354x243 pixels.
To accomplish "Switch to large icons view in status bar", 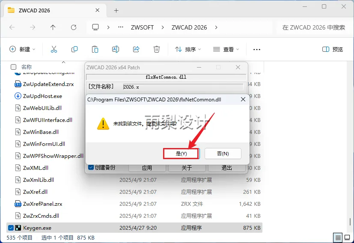I will pos(347,237).
